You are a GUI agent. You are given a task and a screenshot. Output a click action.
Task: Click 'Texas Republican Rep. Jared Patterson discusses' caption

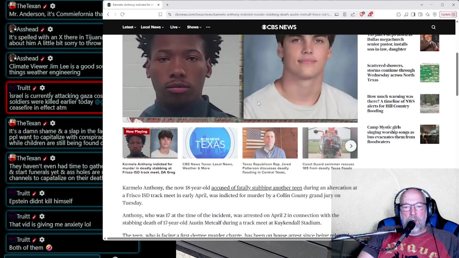click(x=266, y=168)
